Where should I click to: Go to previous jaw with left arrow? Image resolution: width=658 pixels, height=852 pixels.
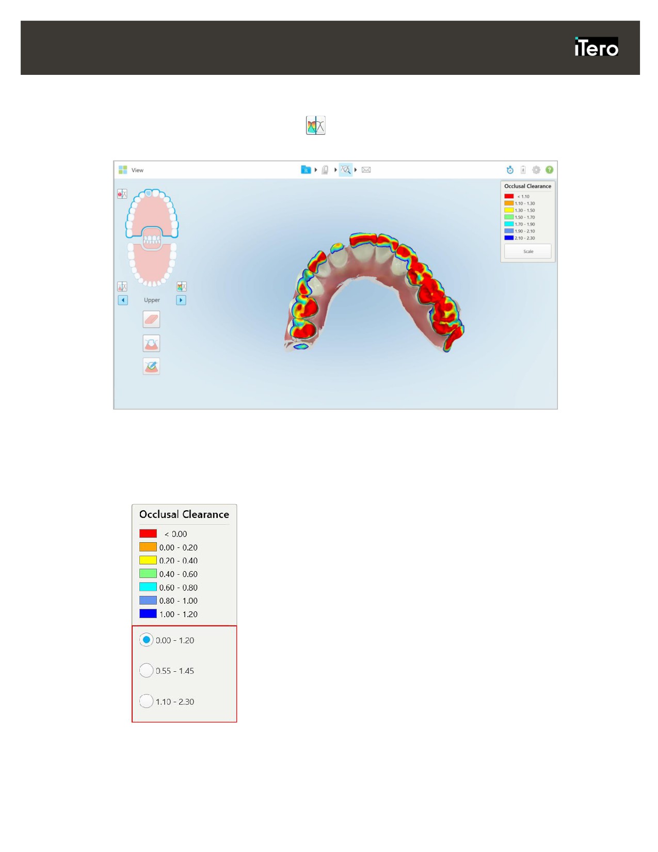(123, 300)
